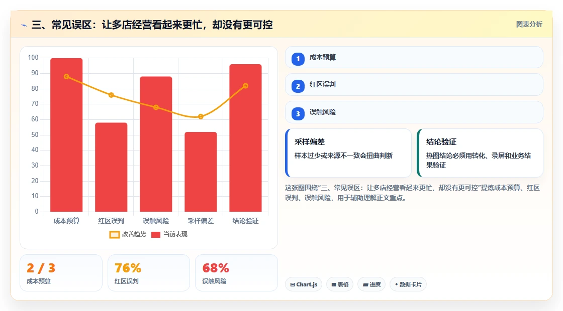563x311 pixels.
Task: Click the summary paragraph beginning 这张图围绕
Action: click(412, 193)
